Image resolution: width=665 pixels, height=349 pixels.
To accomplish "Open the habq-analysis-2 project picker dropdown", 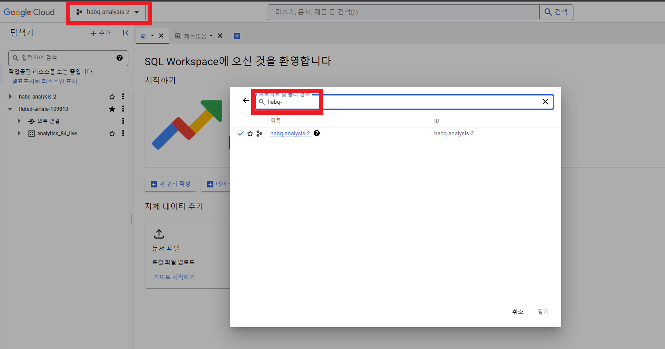I will (108, 12).
